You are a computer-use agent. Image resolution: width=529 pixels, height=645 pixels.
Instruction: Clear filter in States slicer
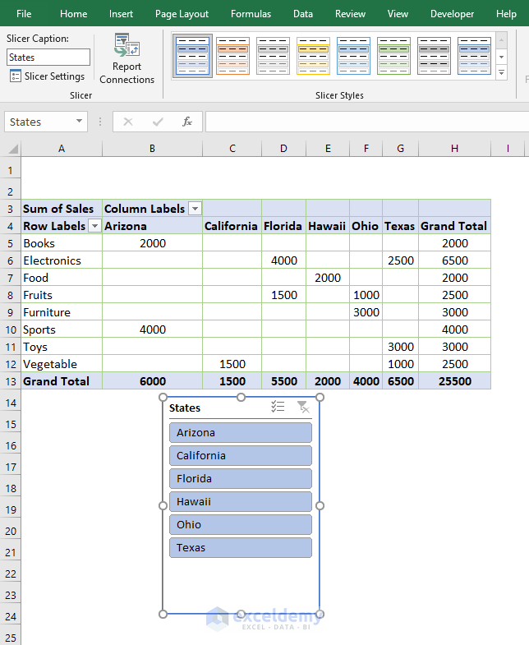pos(303,407)
